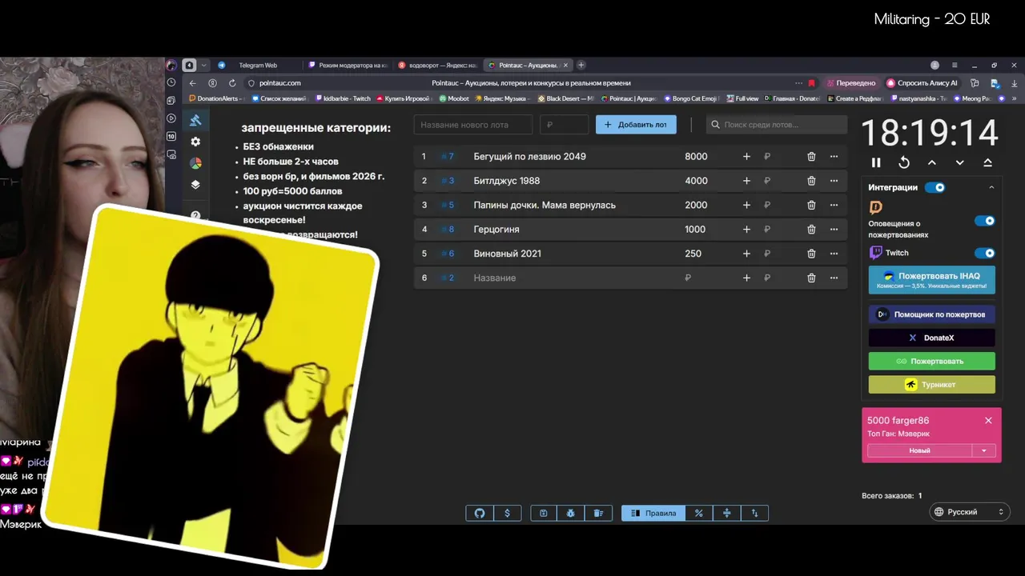Screen dimensions: 1025x576
Task: Open more options for Папины дочки lot
Action: (834, 205)
